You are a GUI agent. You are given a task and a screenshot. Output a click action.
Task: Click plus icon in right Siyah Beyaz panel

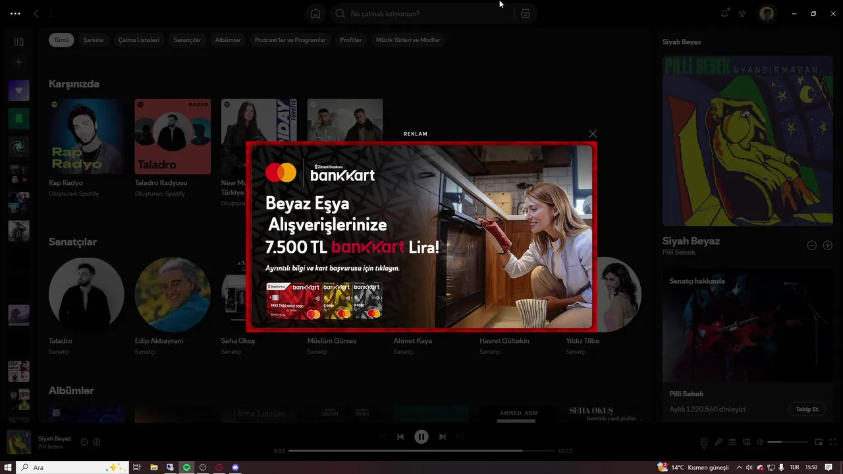pyautogui.click(x=828, y=246)
